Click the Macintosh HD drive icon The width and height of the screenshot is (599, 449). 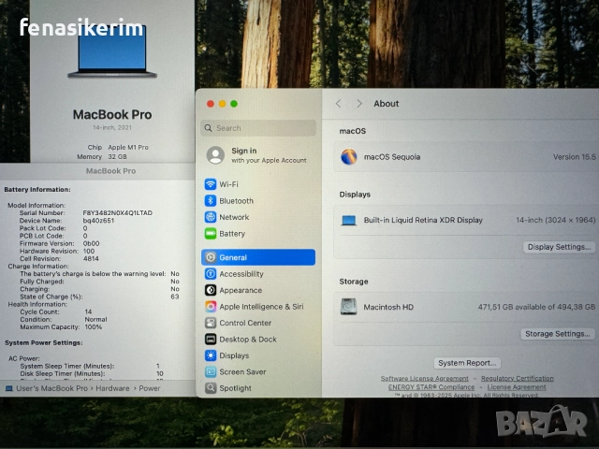[x=348, y=307]
